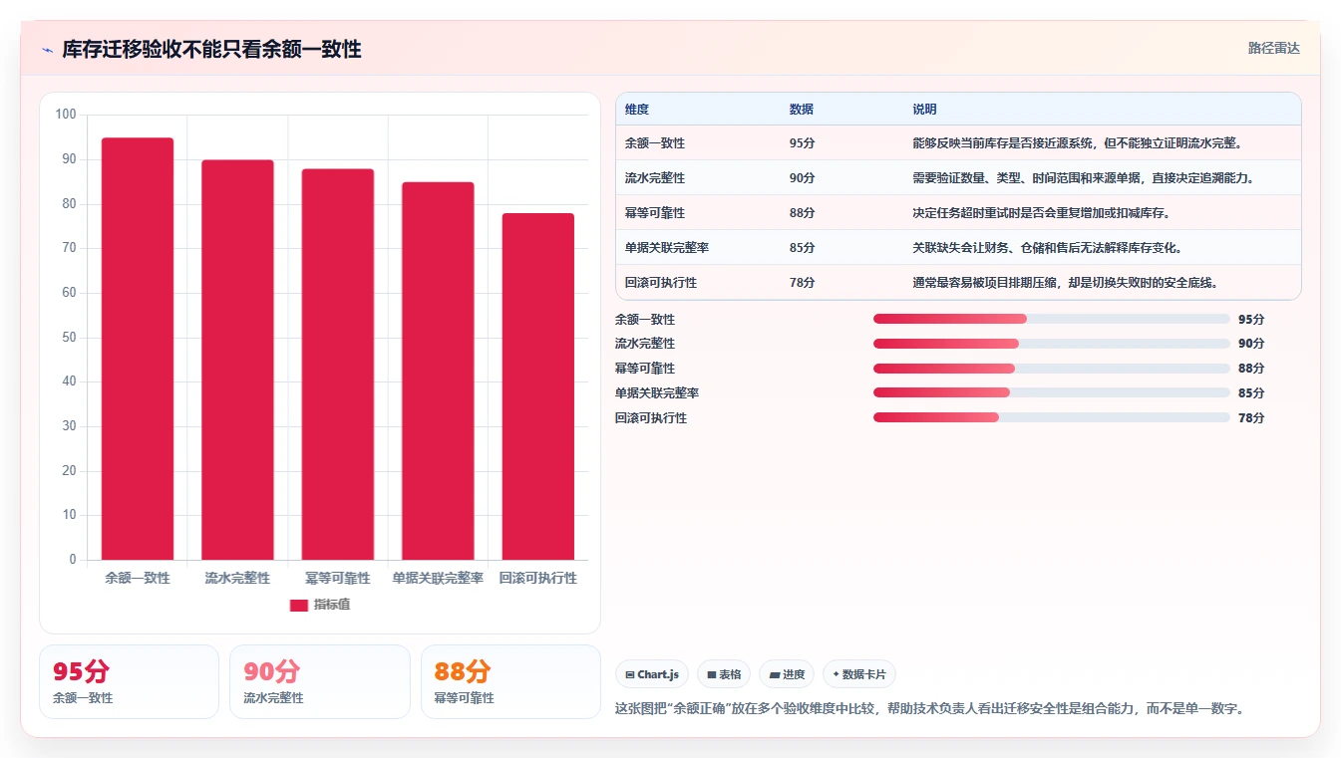This screenshot has width=1341, height=758.
Task: Click the 78分 value beside progress bars
Action: (1251, 418)
